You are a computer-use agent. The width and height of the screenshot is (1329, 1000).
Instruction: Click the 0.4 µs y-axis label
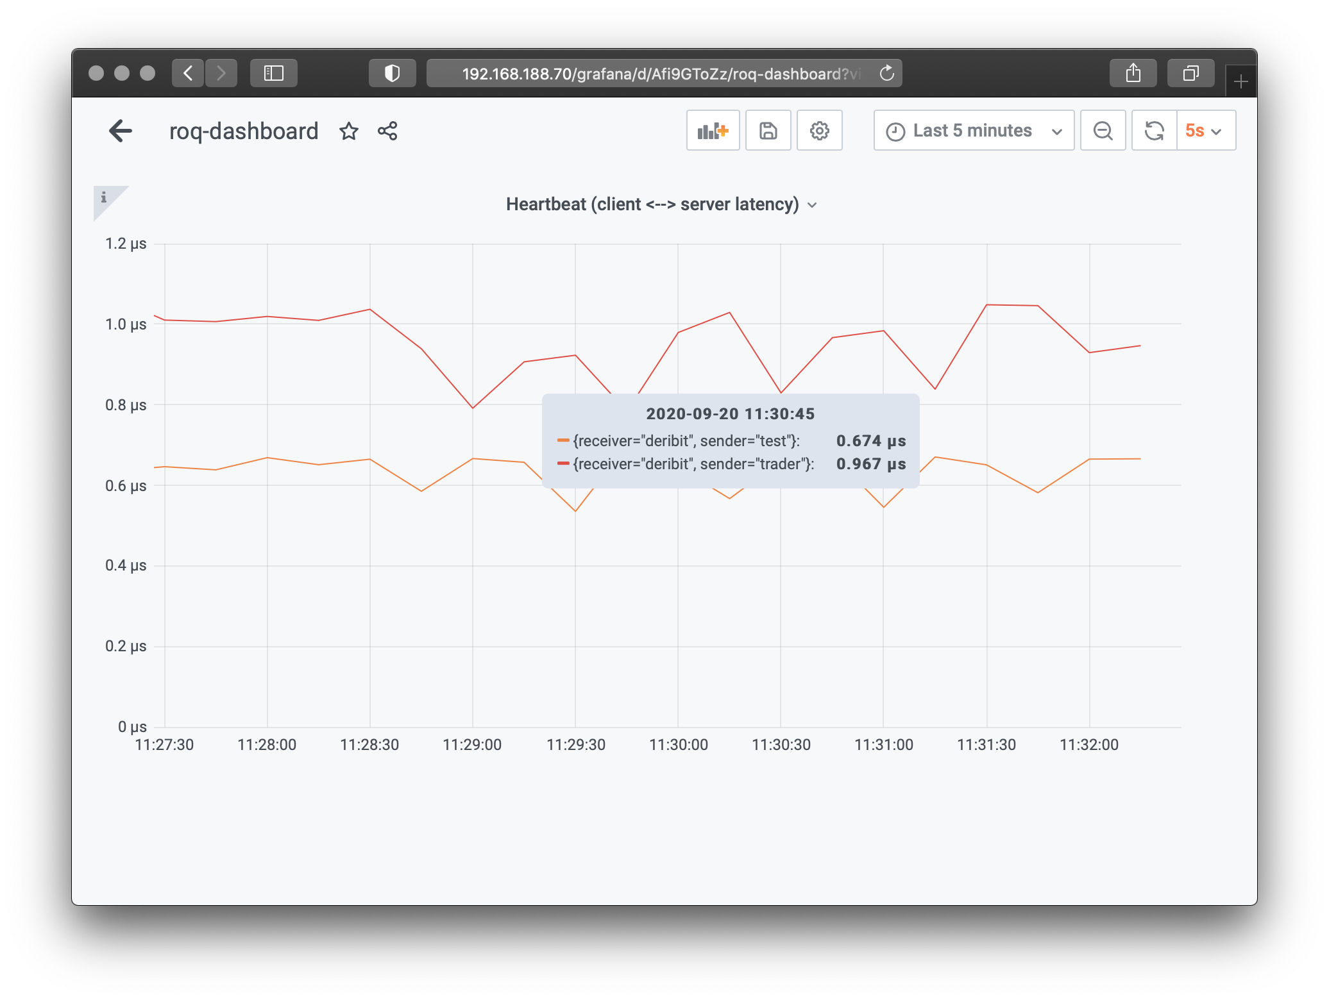pyautogui.click(x=126, y=565)
